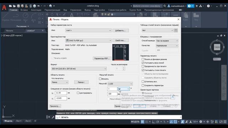Click the wrench customize icon beside command line
The width and height of the screenshot is (228, 128).
coord(53,117)
